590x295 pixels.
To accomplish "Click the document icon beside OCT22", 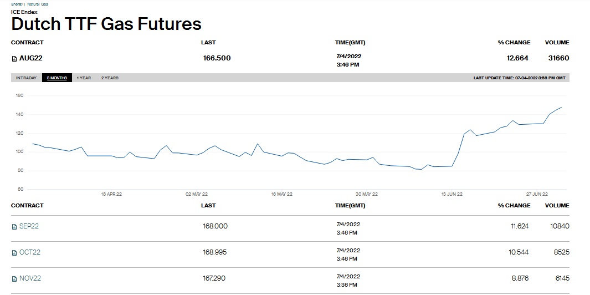I will [14, 253].
